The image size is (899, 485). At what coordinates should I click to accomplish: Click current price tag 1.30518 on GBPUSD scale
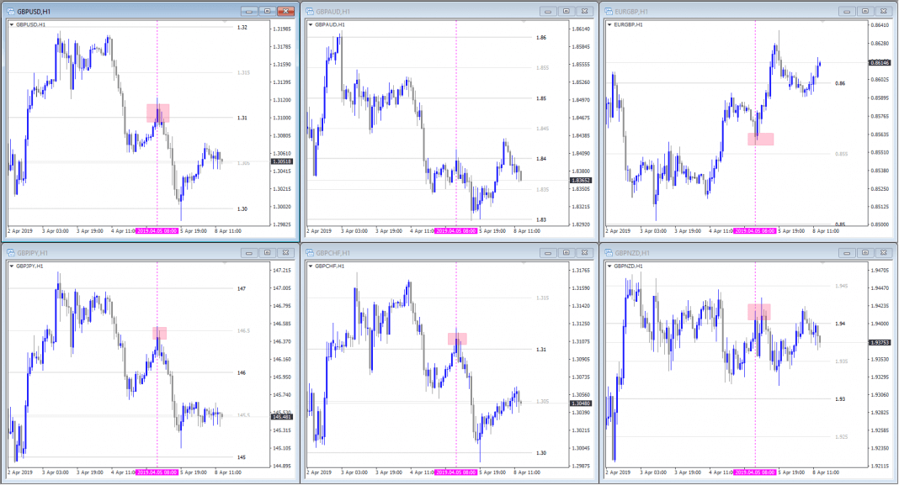(x=283, y=161)
